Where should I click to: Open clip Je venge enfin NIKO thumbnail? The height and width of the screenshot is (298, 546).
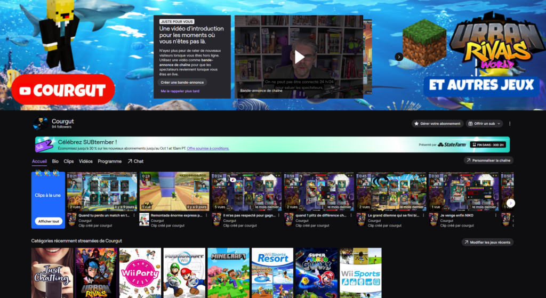[464, 191]
